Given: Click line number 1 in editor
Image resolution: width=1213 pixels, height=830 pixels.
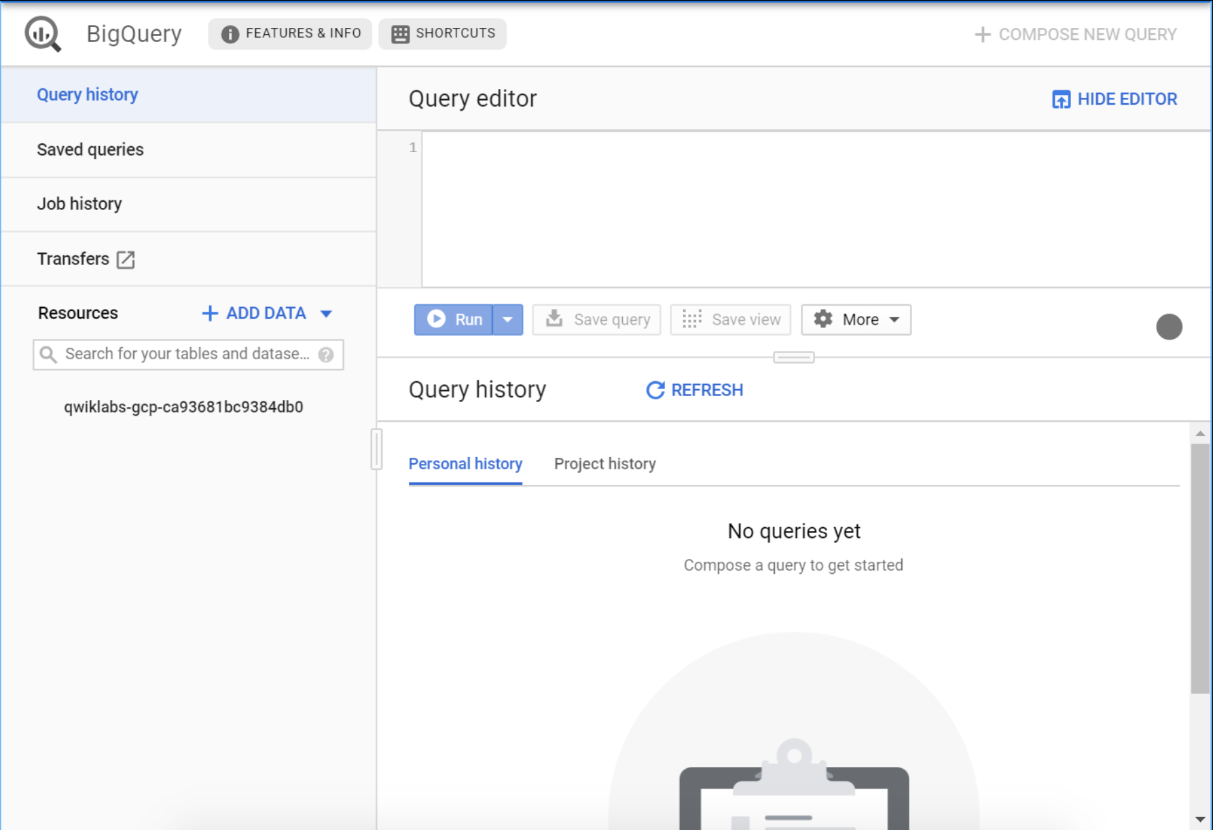Looking at the screenshot, I should coord(413,147).
